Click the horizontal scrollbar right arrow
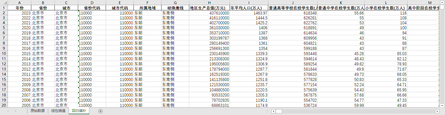The image size is (445, 115). point(437,111)
